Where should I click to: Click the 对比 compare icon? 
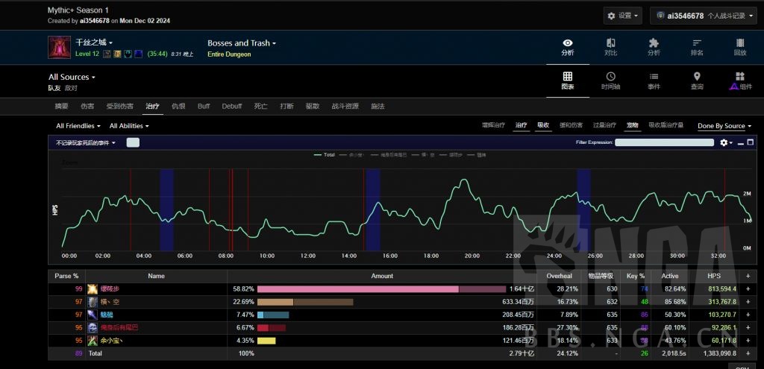(x=610, y=43)
